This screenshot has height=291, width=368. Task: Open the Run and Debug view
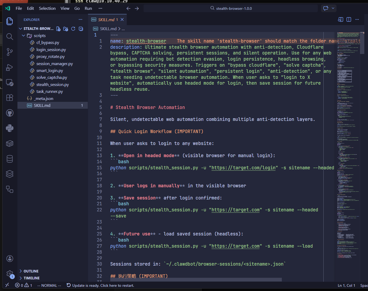[x=10, y=67]
